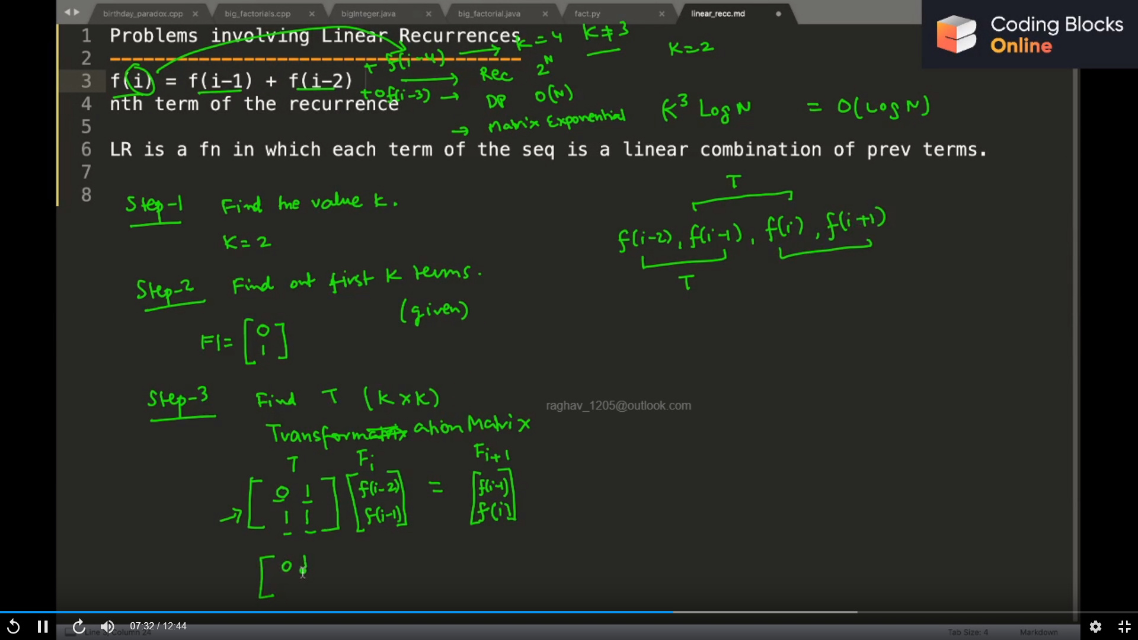Open video settings gear
Image resolution: width=1138 pixels, height=640 pixels.
[1095, 626]
